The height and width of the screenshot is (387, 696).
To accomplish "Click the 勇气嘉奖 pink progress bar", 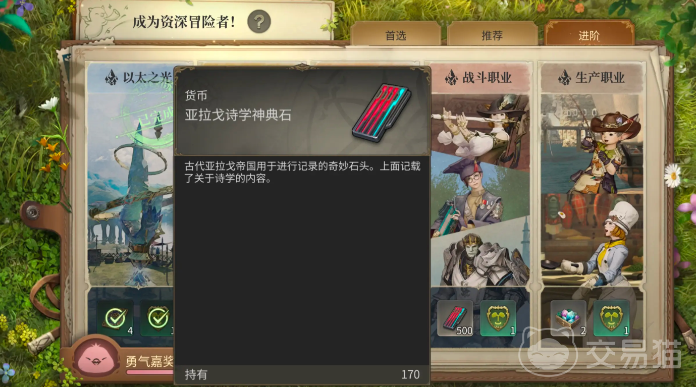I will pyautogui.click(x=150, y=372).
